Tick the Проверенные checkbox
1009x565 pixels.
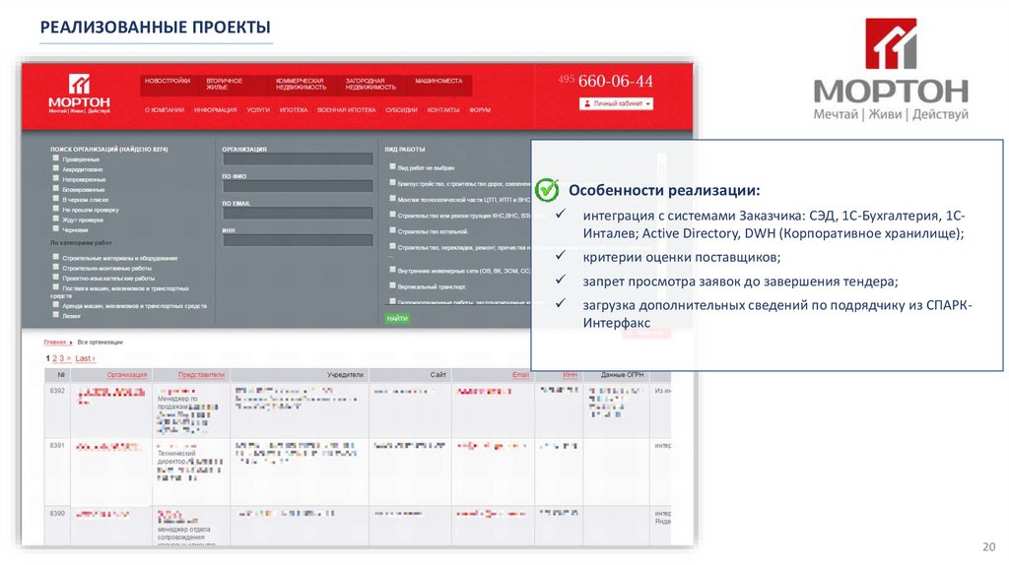[56, 158]
